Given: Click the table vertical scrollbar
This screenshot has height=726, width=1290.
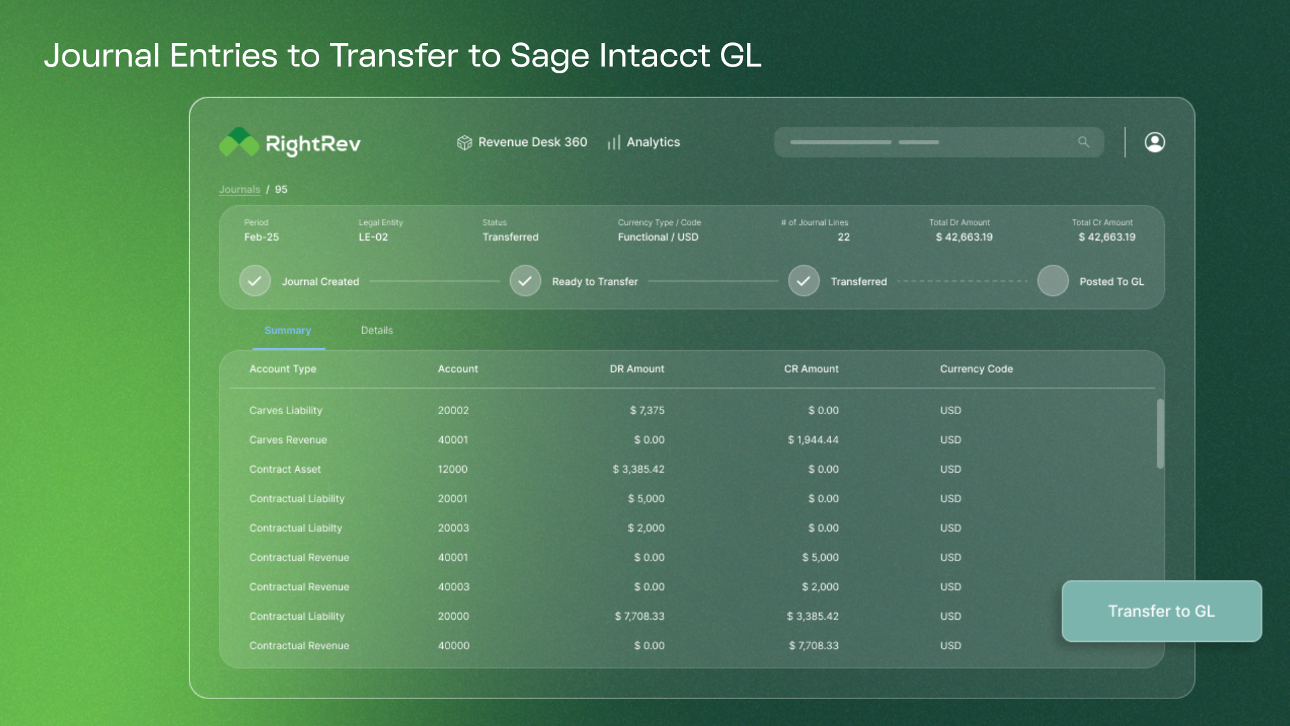Looking at the screenshot, I should point(1160,434).
